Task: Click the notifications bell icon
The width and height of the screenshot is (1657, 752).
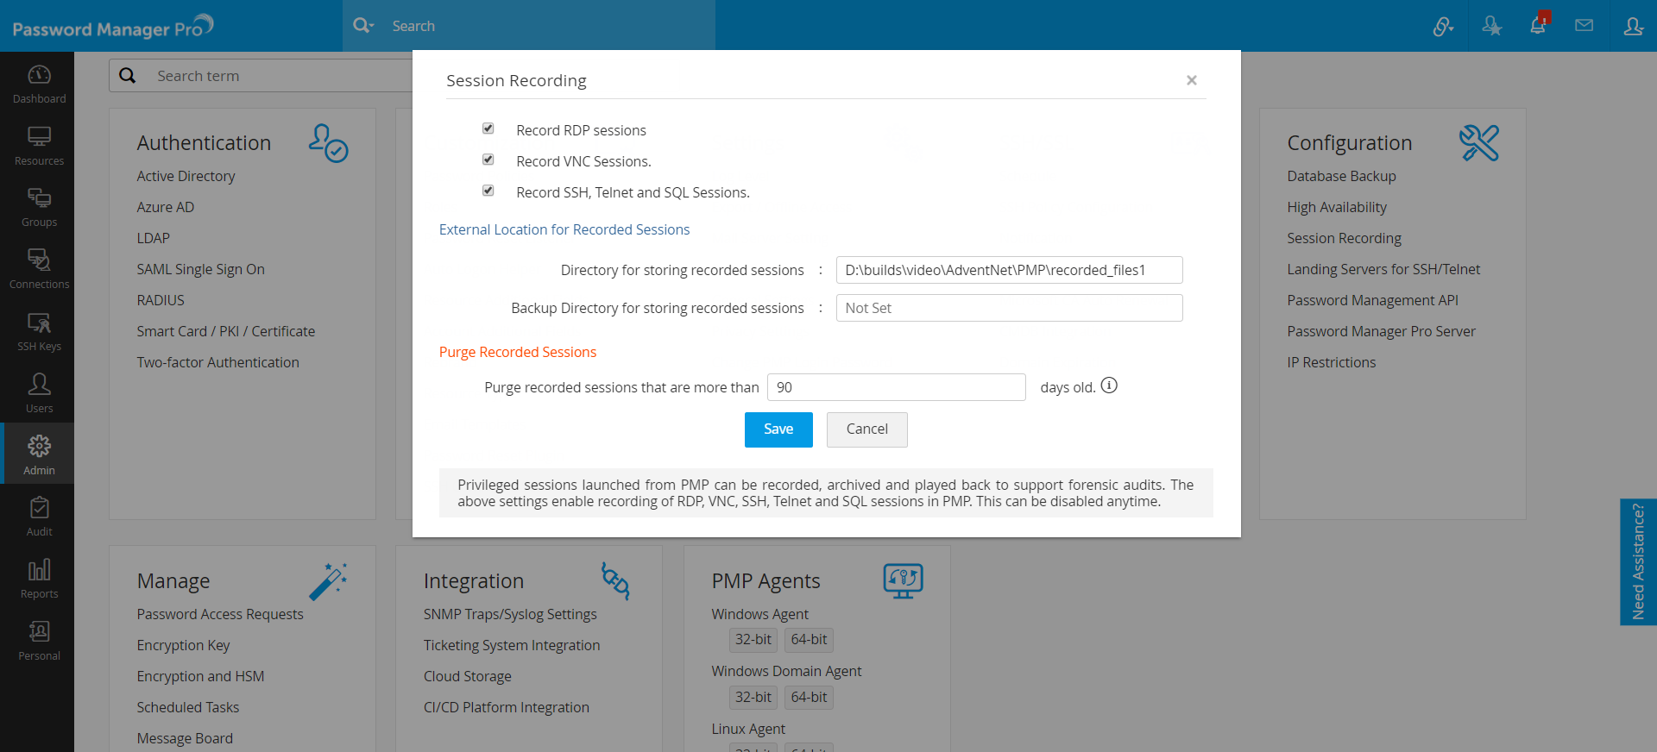Action: click(x=1538, y=26)
